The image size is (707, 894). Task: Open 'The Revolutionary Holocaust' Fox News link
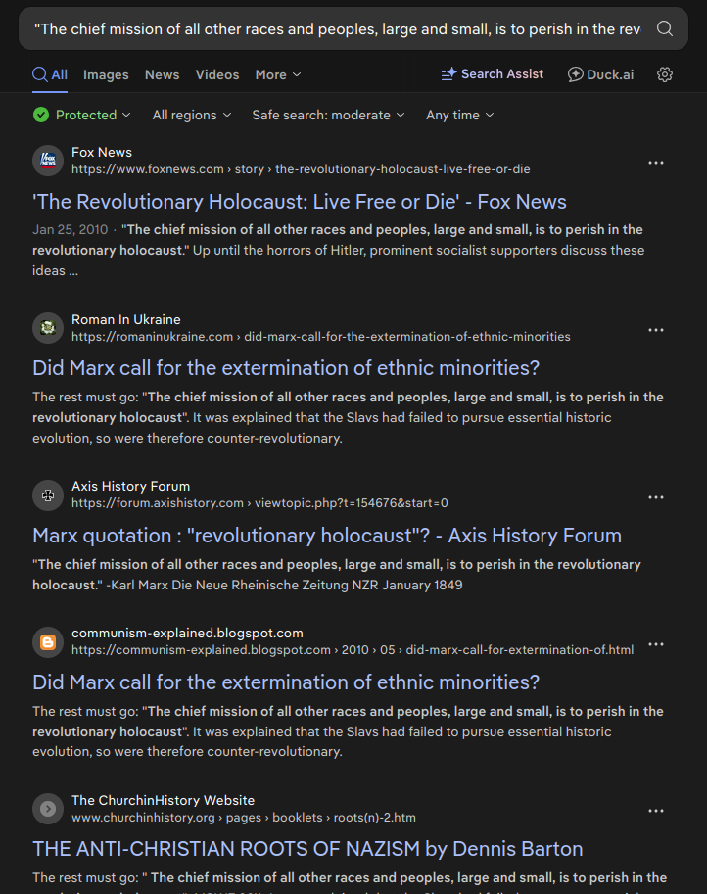pos(300,202)
